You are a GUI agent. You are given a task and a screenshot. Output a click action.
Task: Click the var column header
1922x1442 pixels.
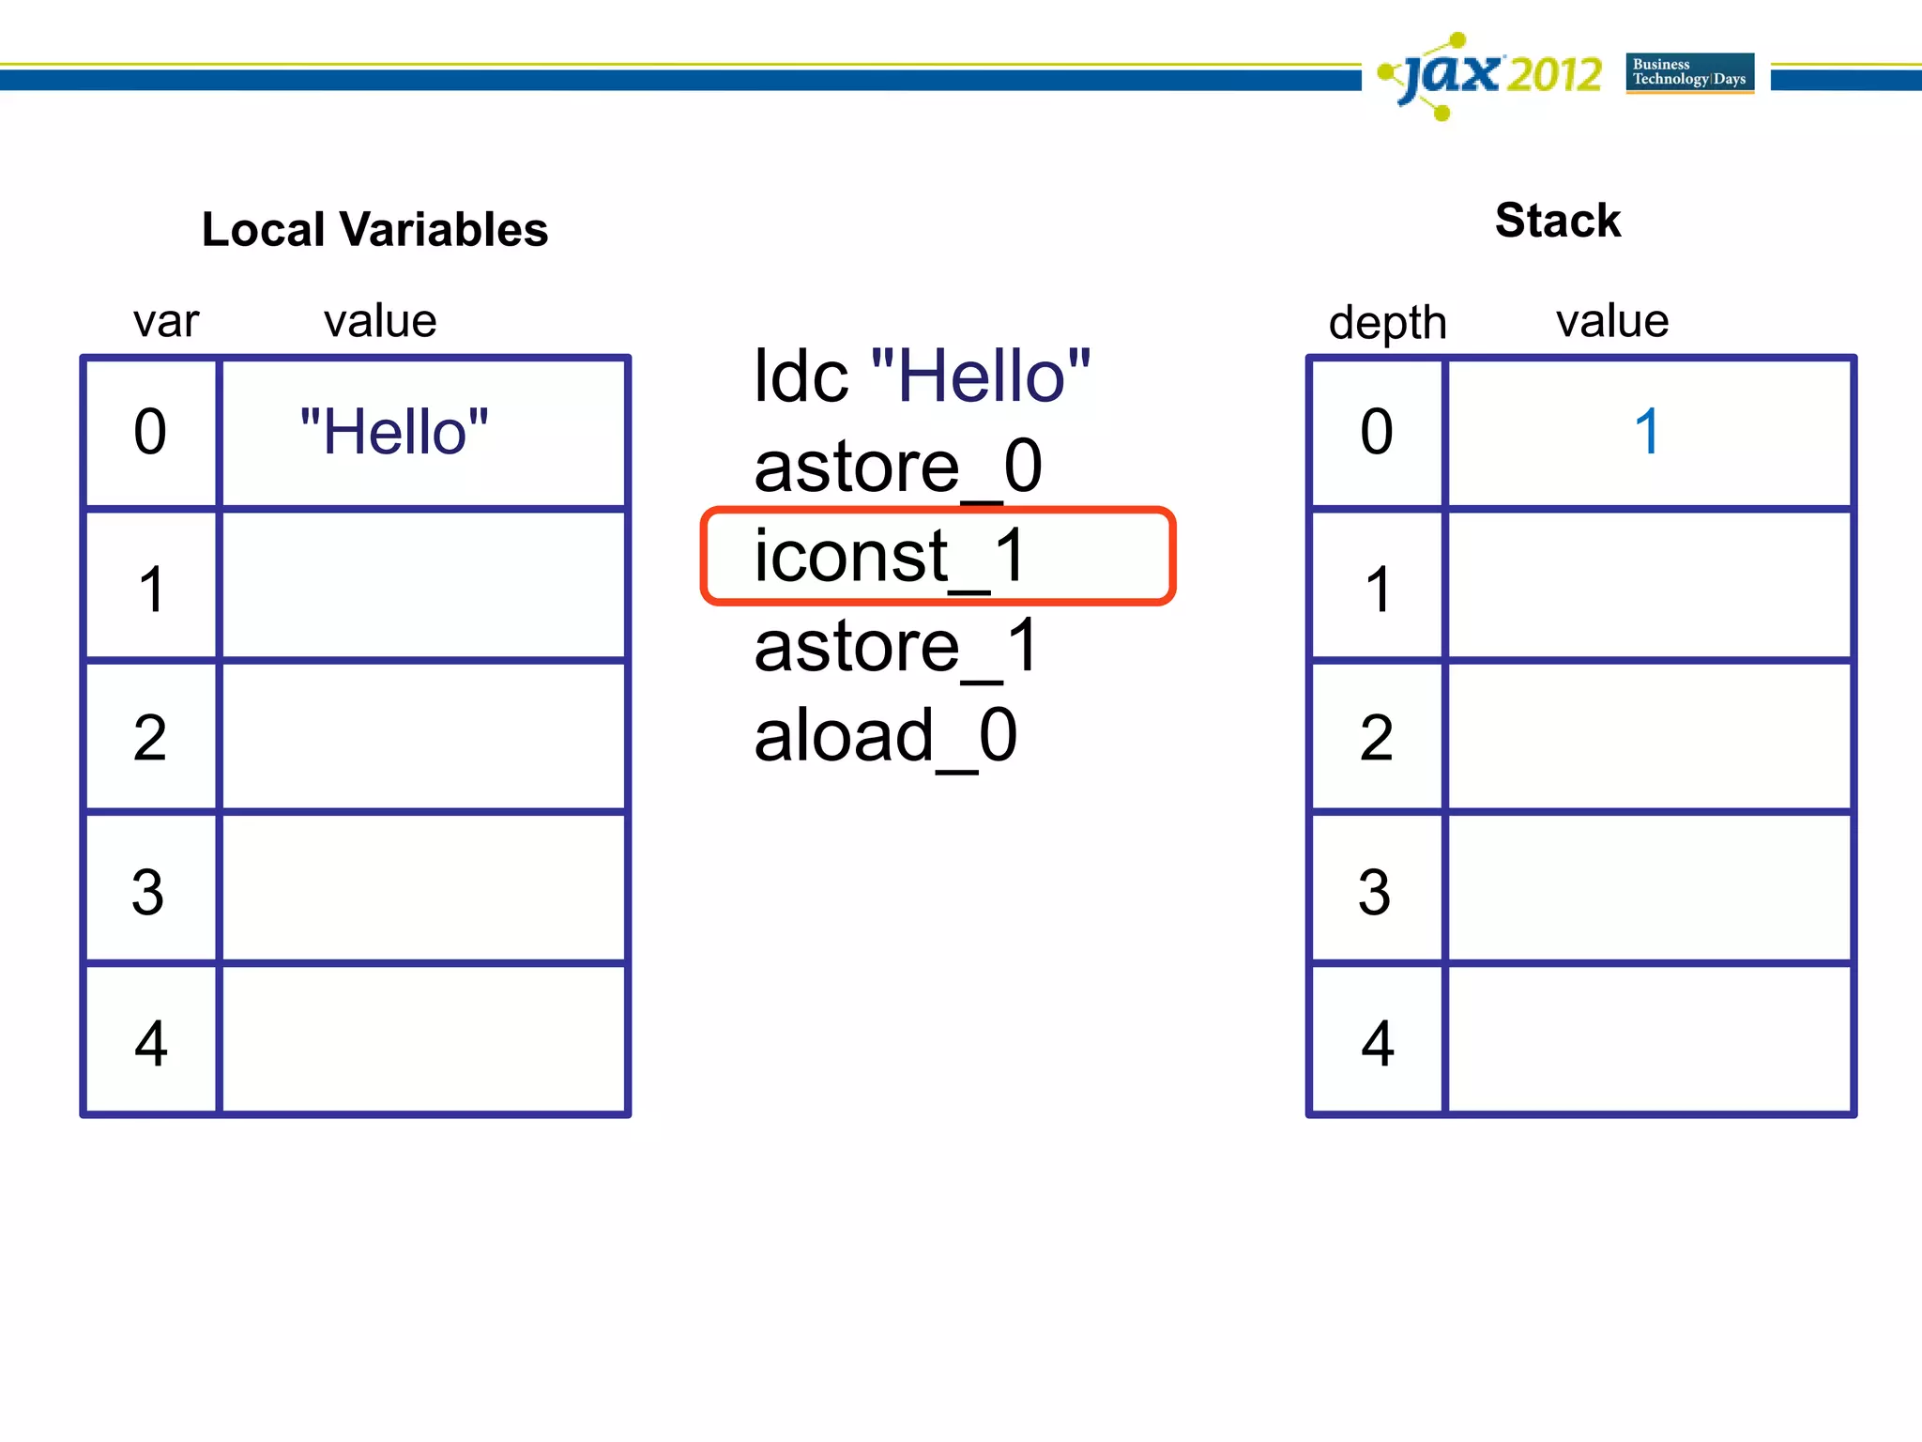[x=166, y=322]
